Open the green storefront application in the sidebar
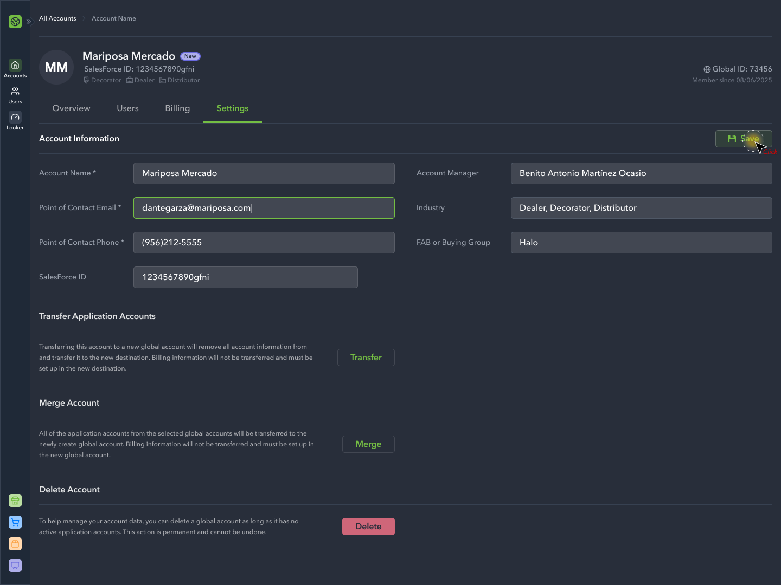 pos(15,500)
